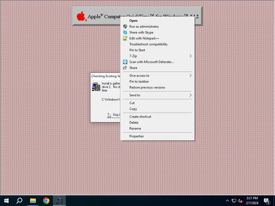Screen dimensions: 275x206
Task: Open File Explorer from the taskbar
Action: click(33, 201)
